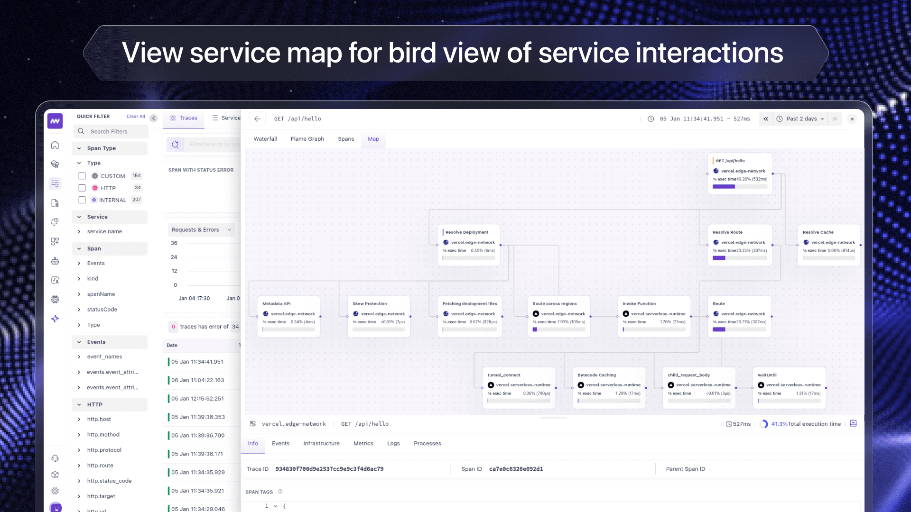Open the Infrastructure tab
Image resolution: width=911 pixels, height=512 pixels.
click(321, 444)
